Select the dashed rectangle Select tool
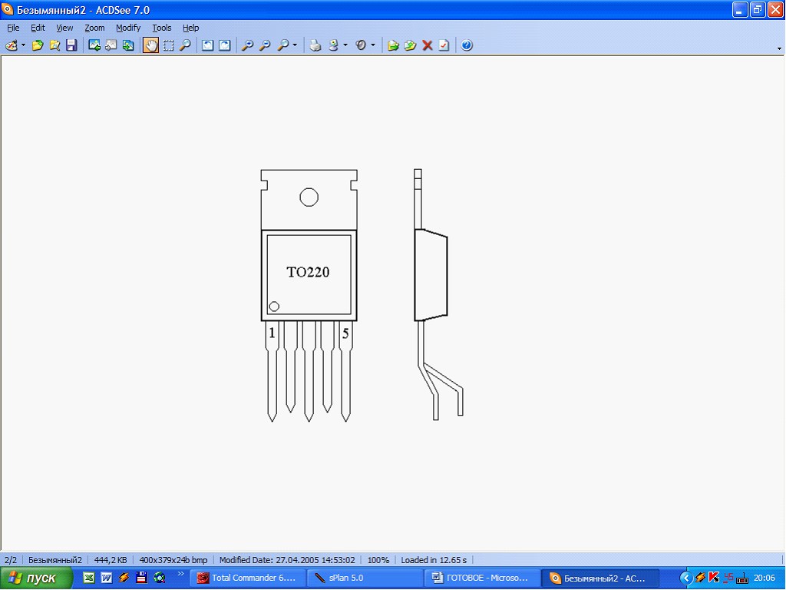Screen dimensions: 786x590 (168, 45)
